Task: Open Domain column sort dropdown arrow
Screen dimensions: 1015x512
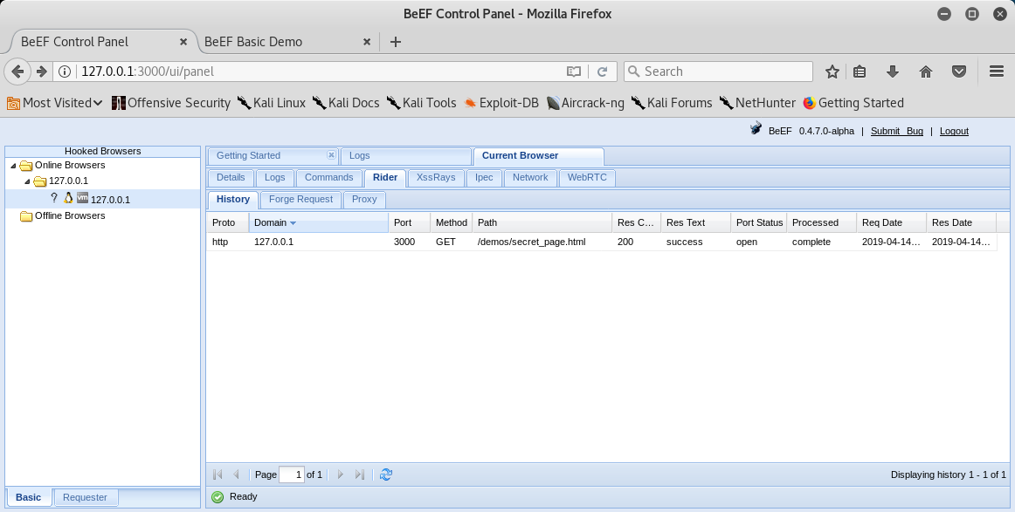Action: pos(293,223)
